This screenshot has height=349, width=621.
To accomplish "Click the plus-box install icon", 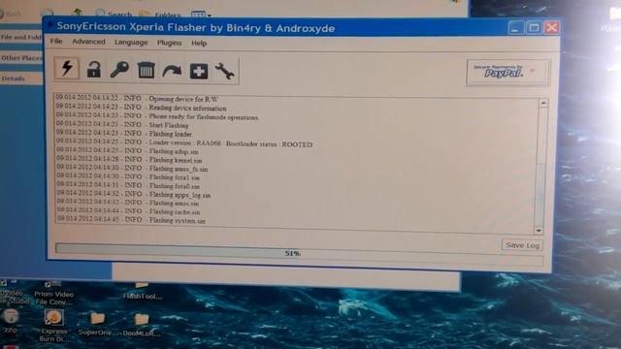I will (x=199, y=71).
